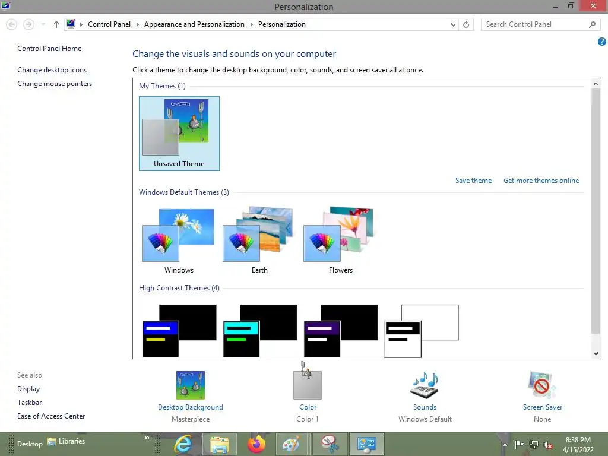Select the Unsaved Theme thumbnail
This screenshot has height=456, width=608.
[179, 134]
